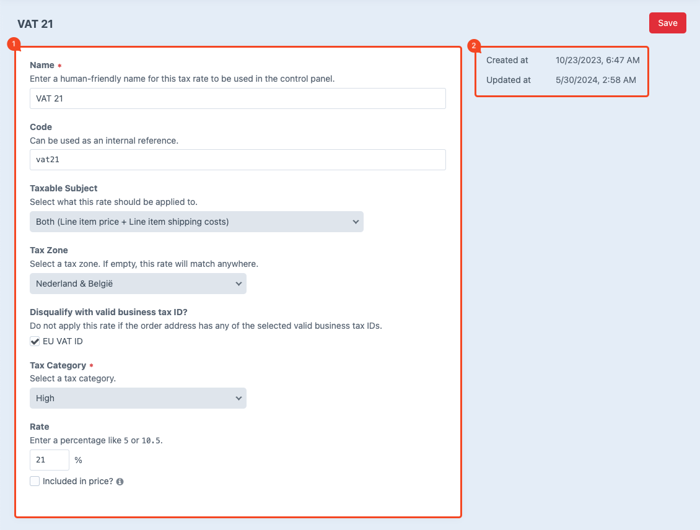
Task: Click the red Save button
Action: pos(667,23)
